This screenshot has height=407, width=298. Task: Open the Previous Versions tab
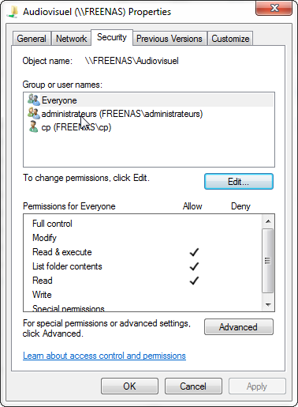[169, 39]
